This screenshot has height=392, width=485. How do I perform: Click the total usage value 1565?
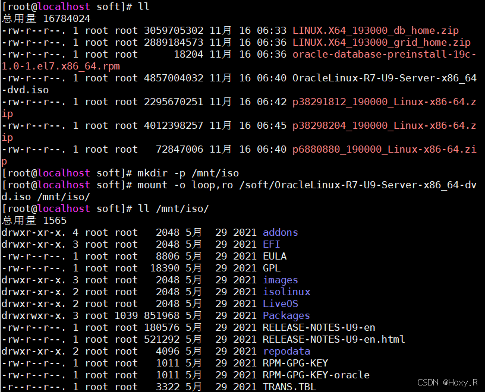pos(55,221)
